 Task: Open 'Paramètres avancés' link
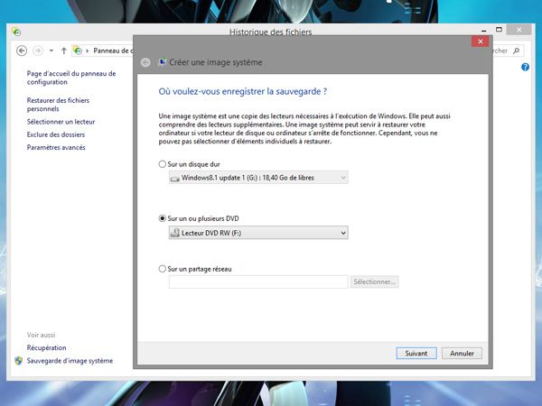56,147
